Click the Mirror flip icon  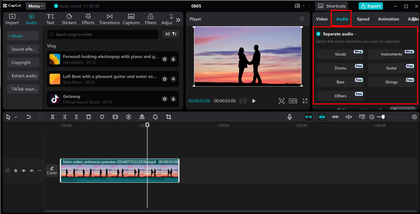(x=142, y=117)
